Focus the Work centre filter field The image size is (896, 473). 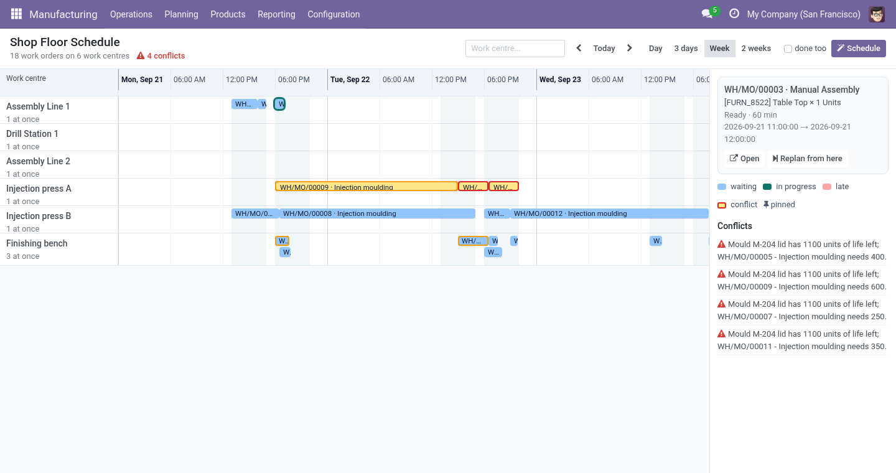(x=515, y=49)
